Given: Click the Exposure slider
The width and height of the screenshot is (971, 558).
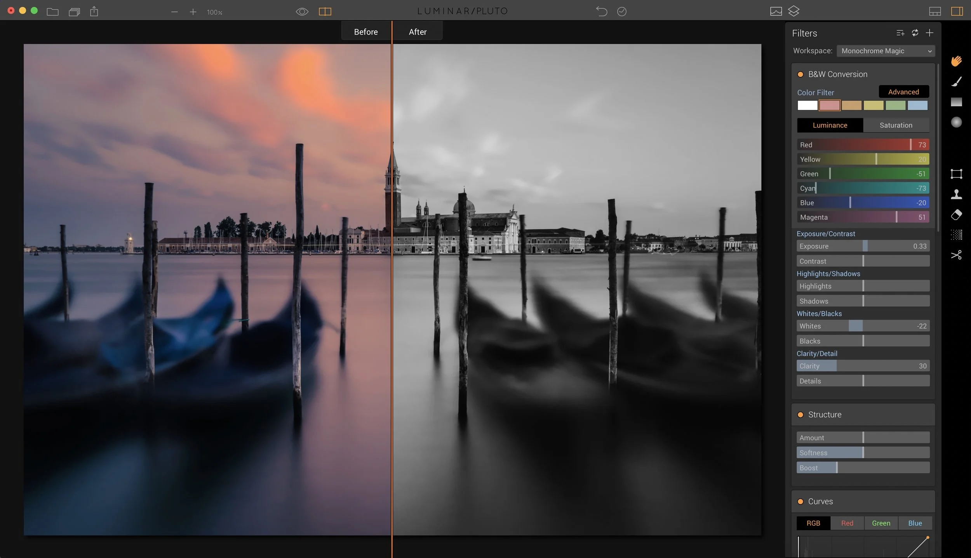Looking at the screenshot, I should (863, 246).
